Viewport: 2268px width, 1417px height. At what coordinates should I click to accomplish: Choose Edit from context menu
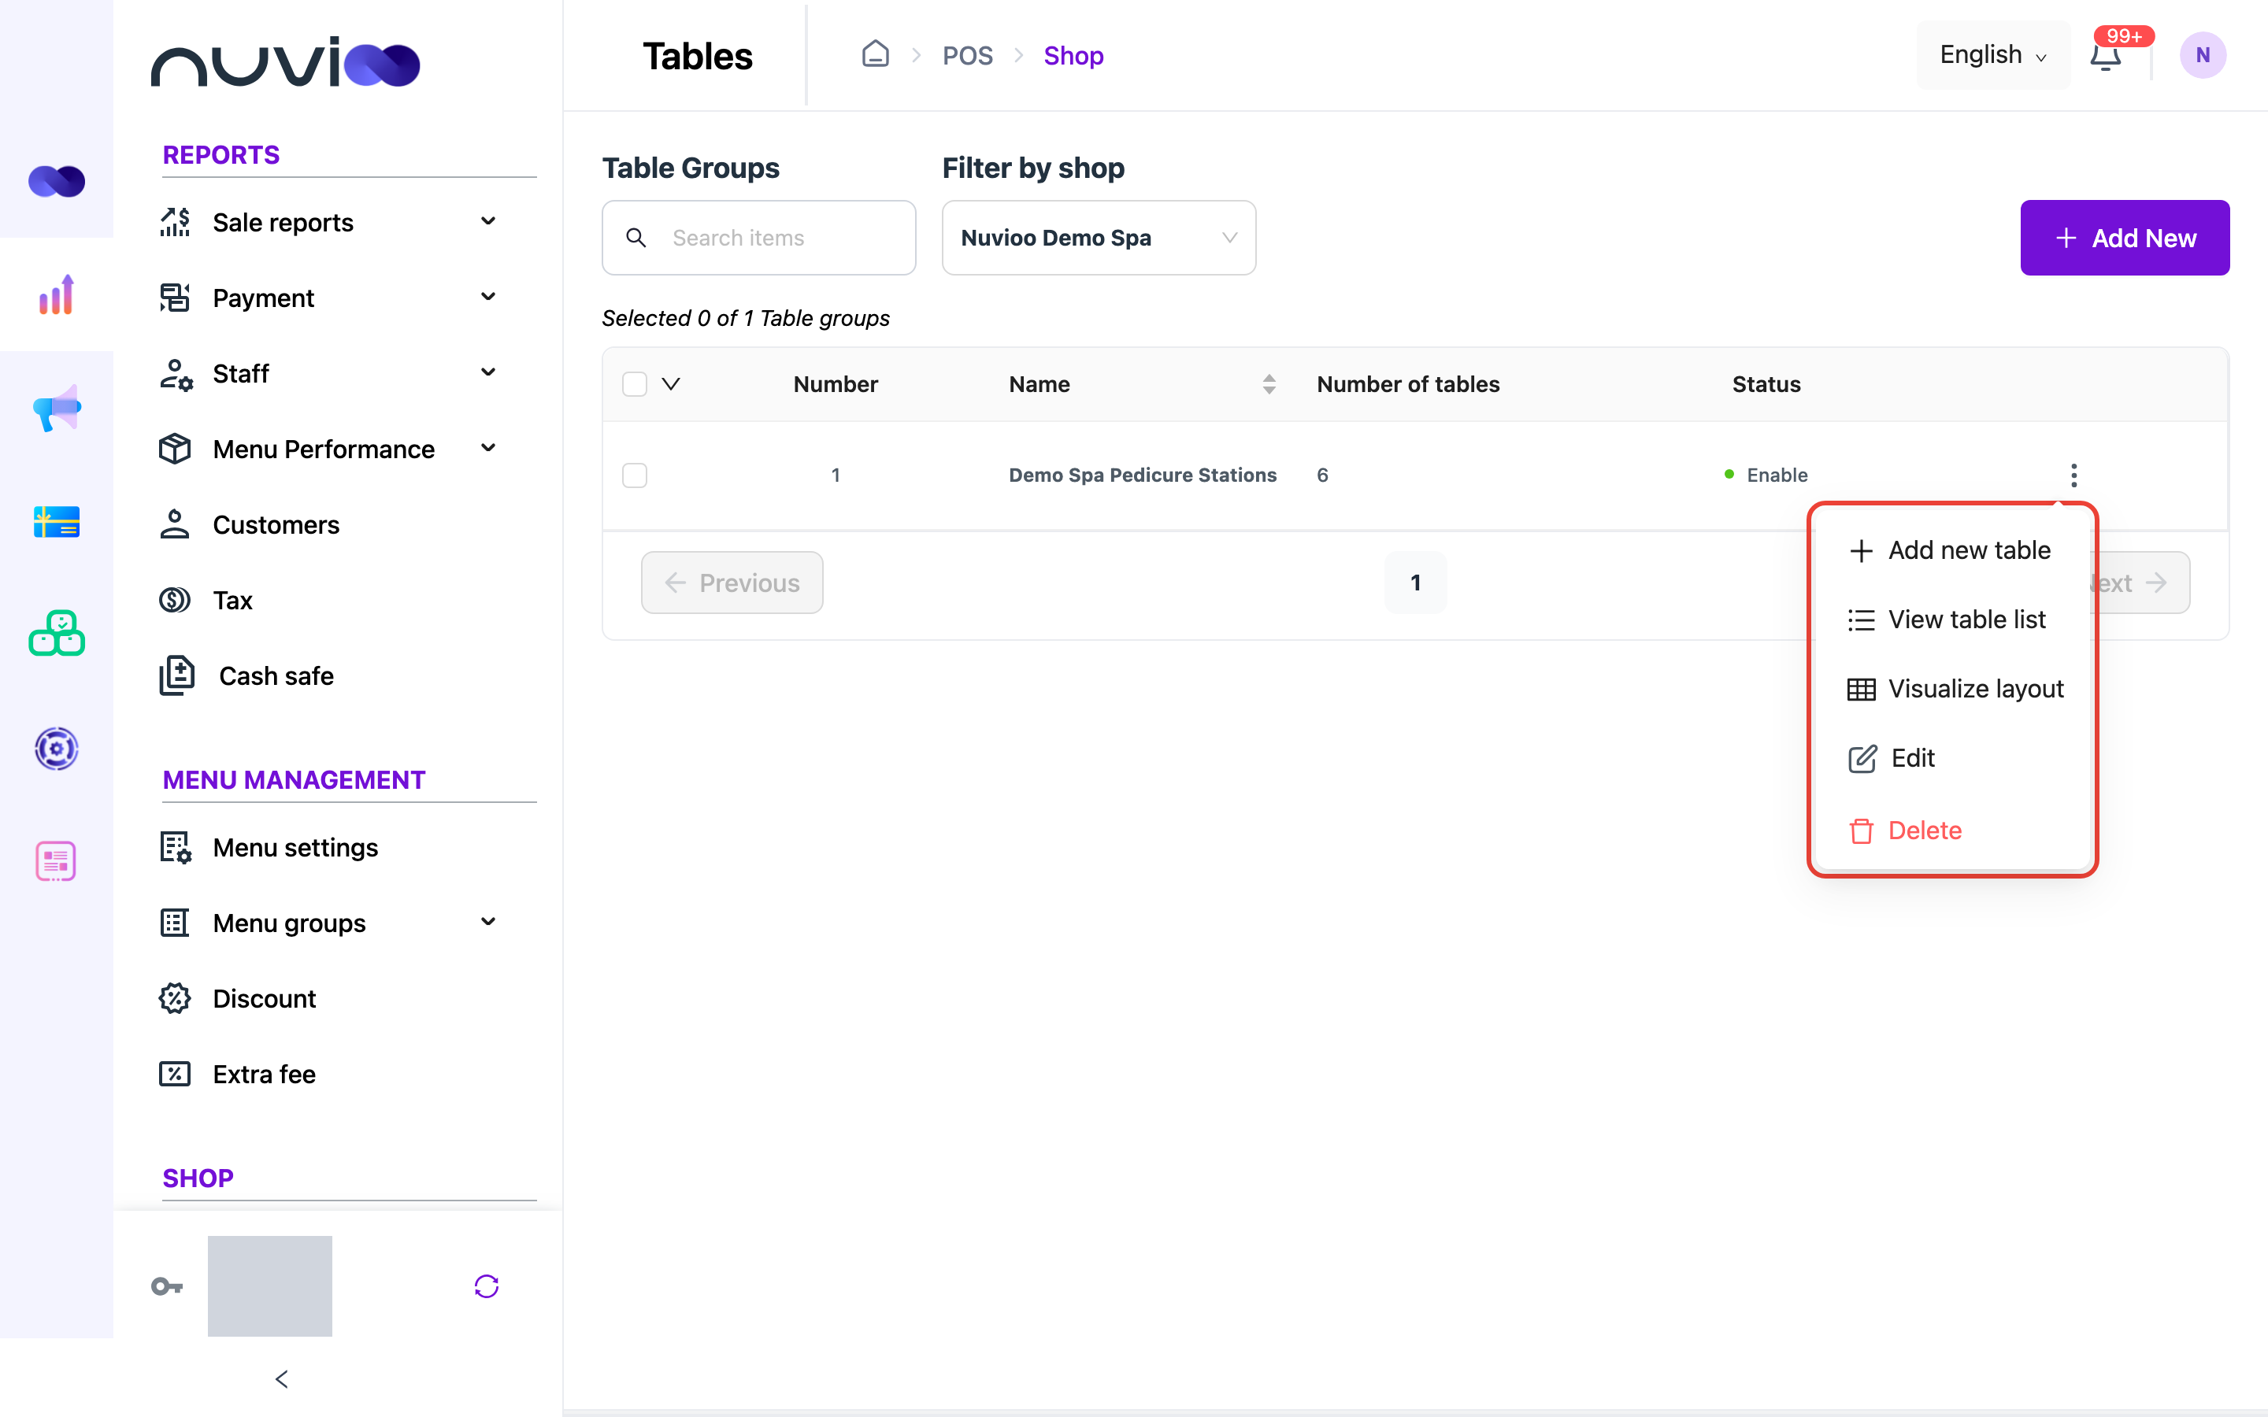1892,758
